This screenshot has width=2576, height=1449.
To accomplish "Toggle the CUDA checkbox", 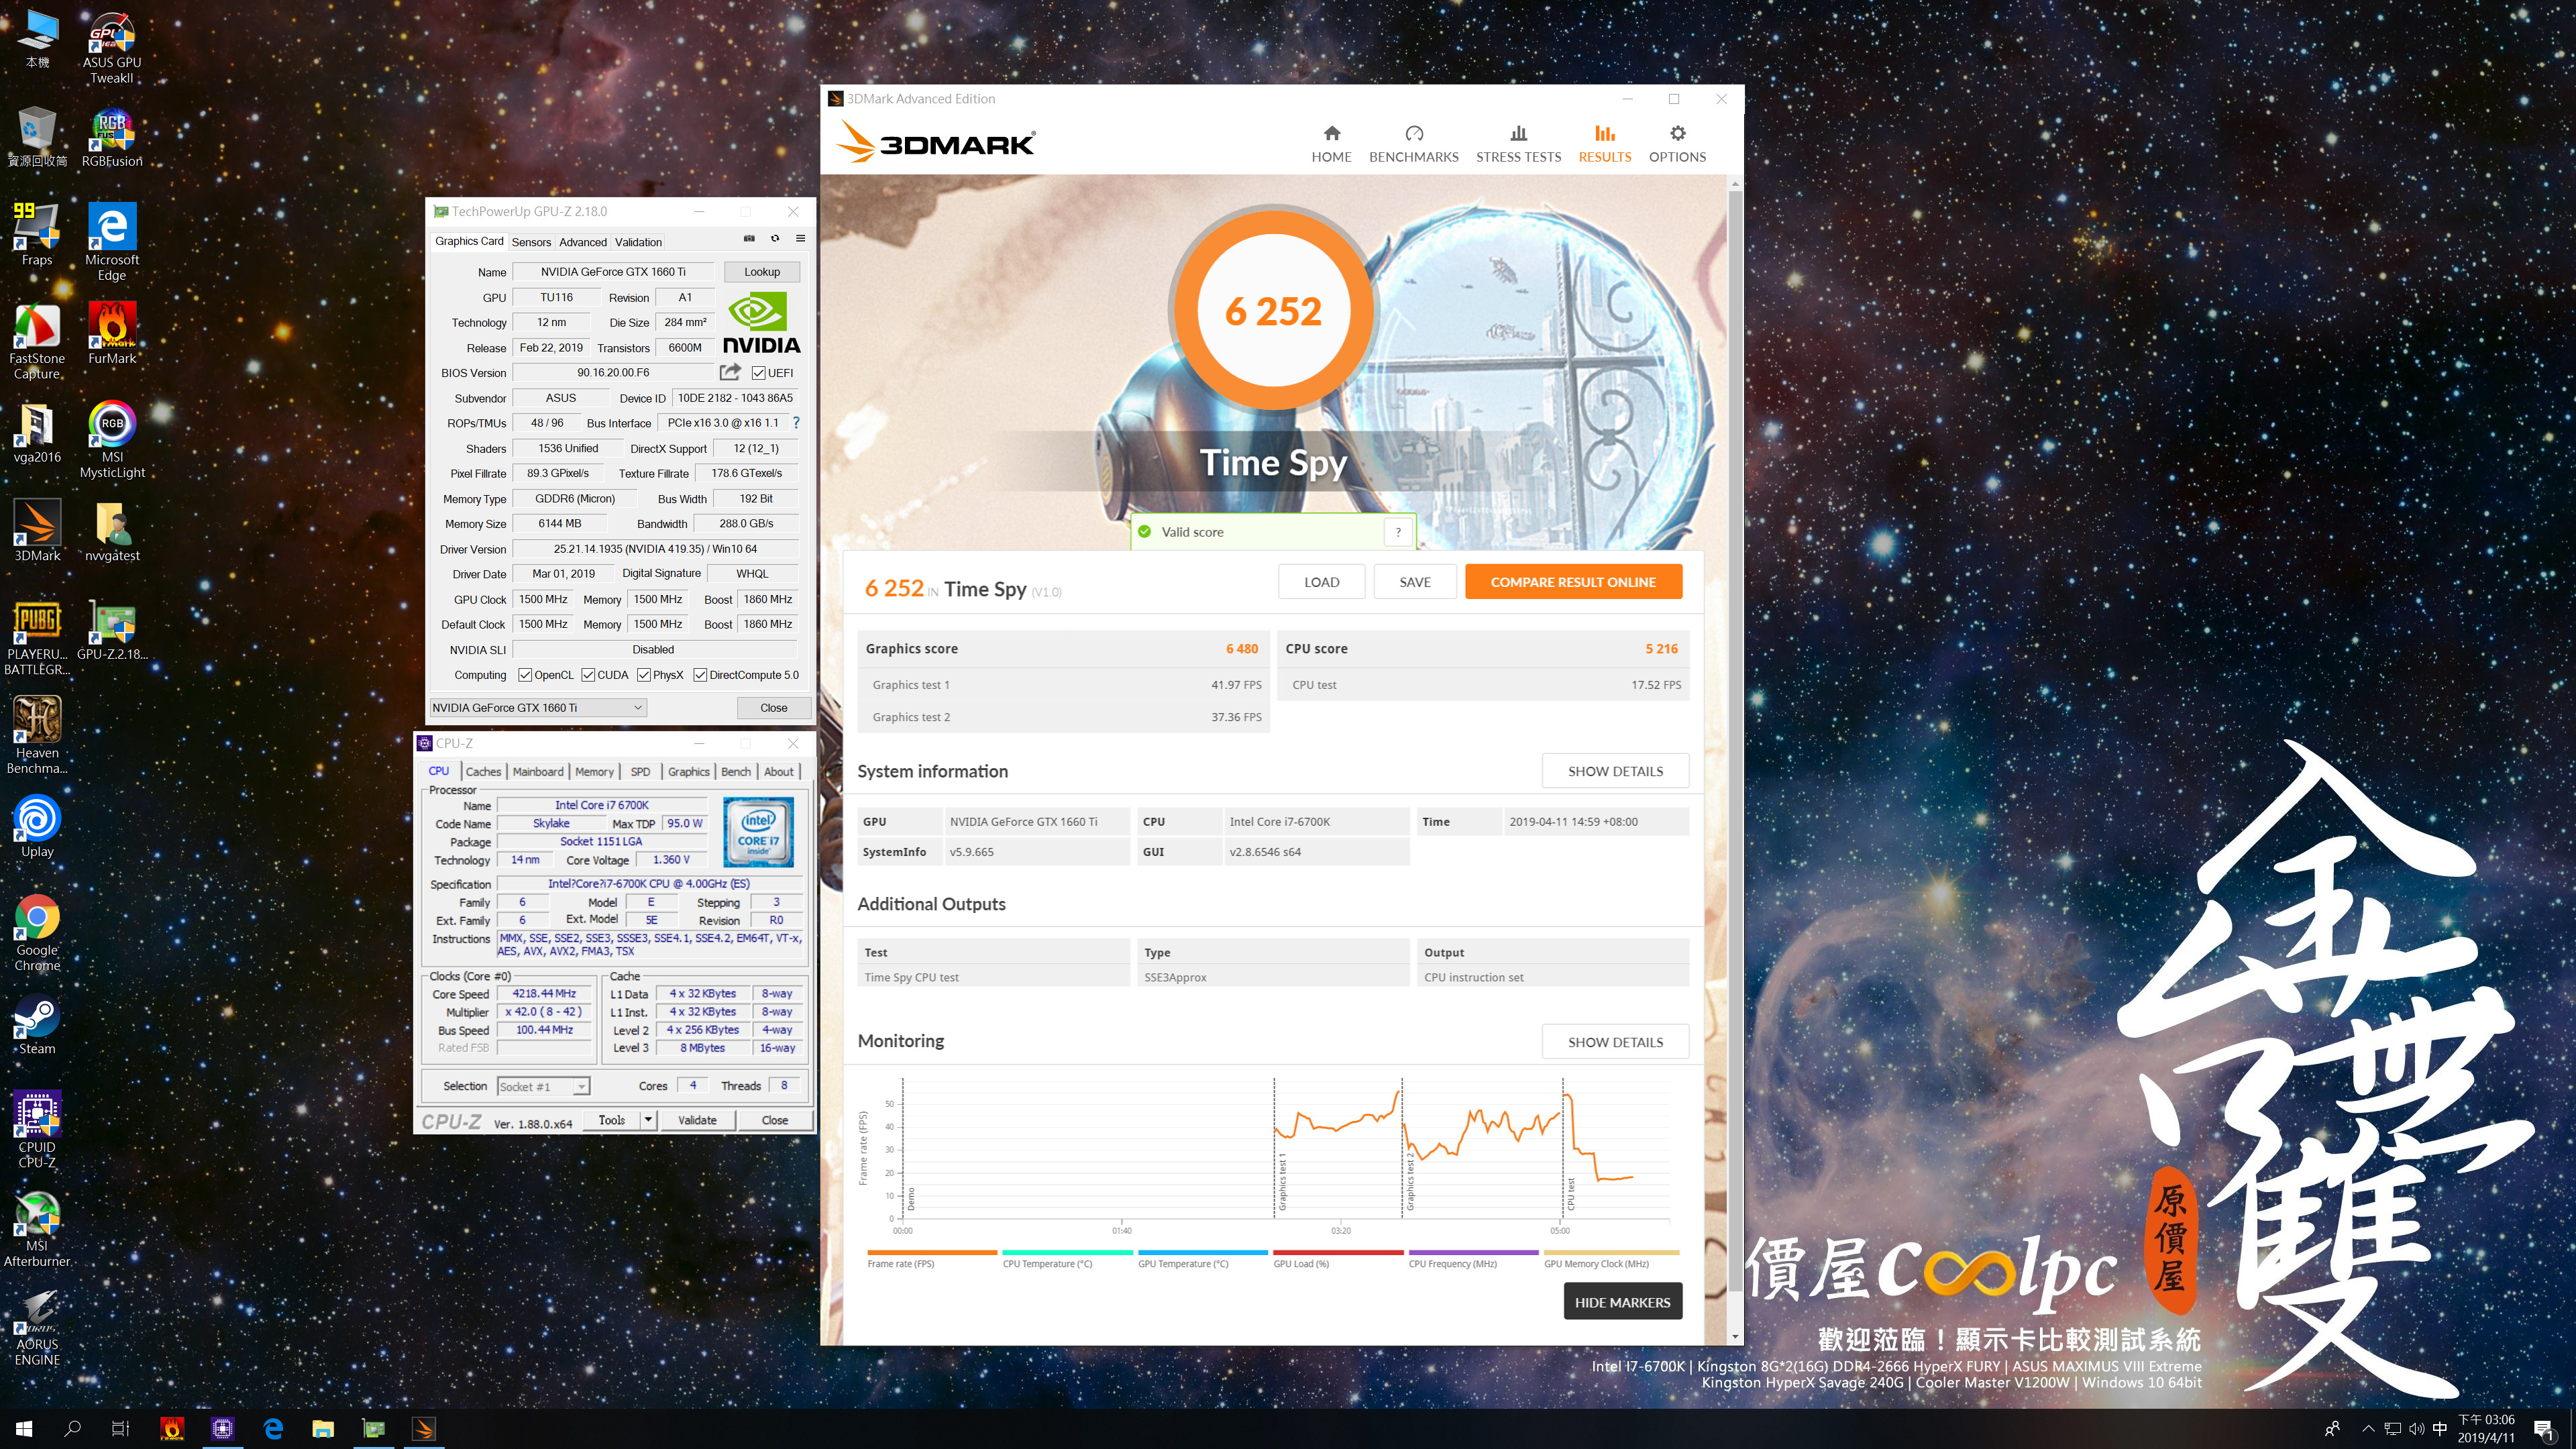I will pyautogui.click(x=588, y=675).
